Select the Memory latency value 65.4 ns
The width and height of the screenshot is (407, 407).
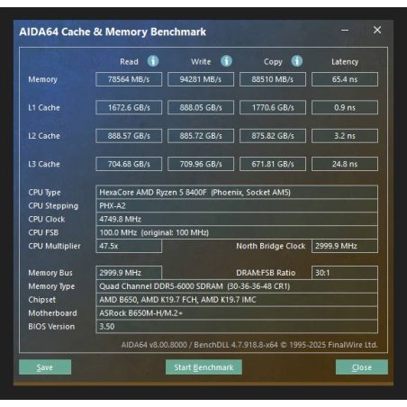pyautogui.click(x=345, y=79)
